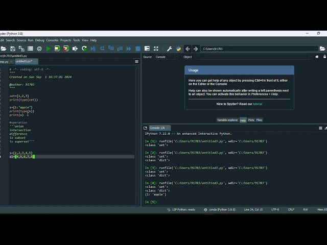Open the Variable explorer tab

pyautogui.click(x=227, y=120)
